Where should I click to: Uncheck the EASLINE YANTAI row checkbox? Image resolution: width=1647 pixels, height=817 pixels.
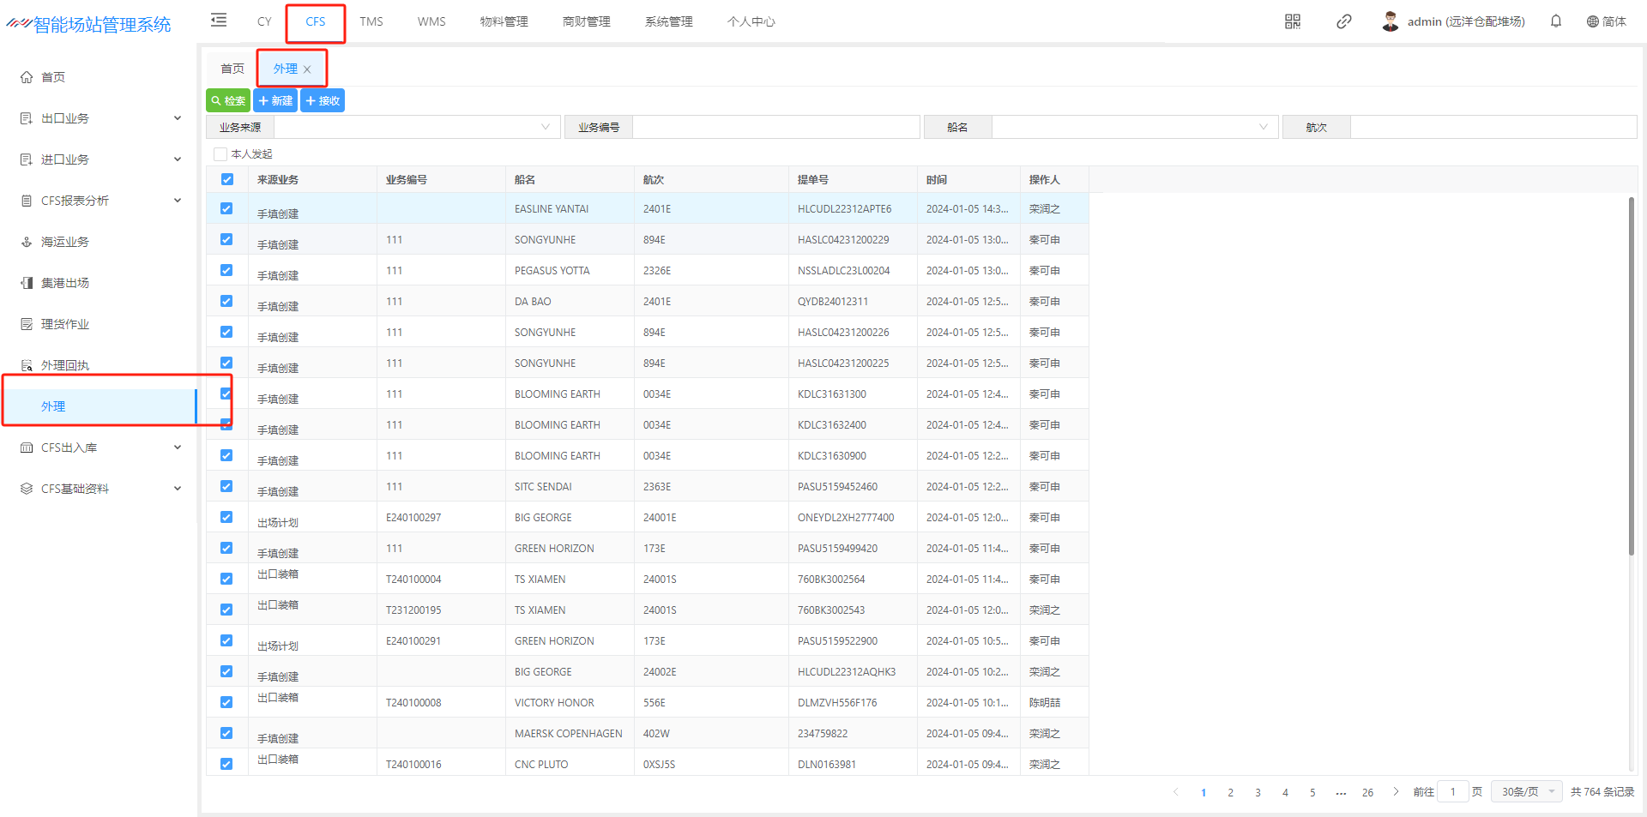coord(226,208)
